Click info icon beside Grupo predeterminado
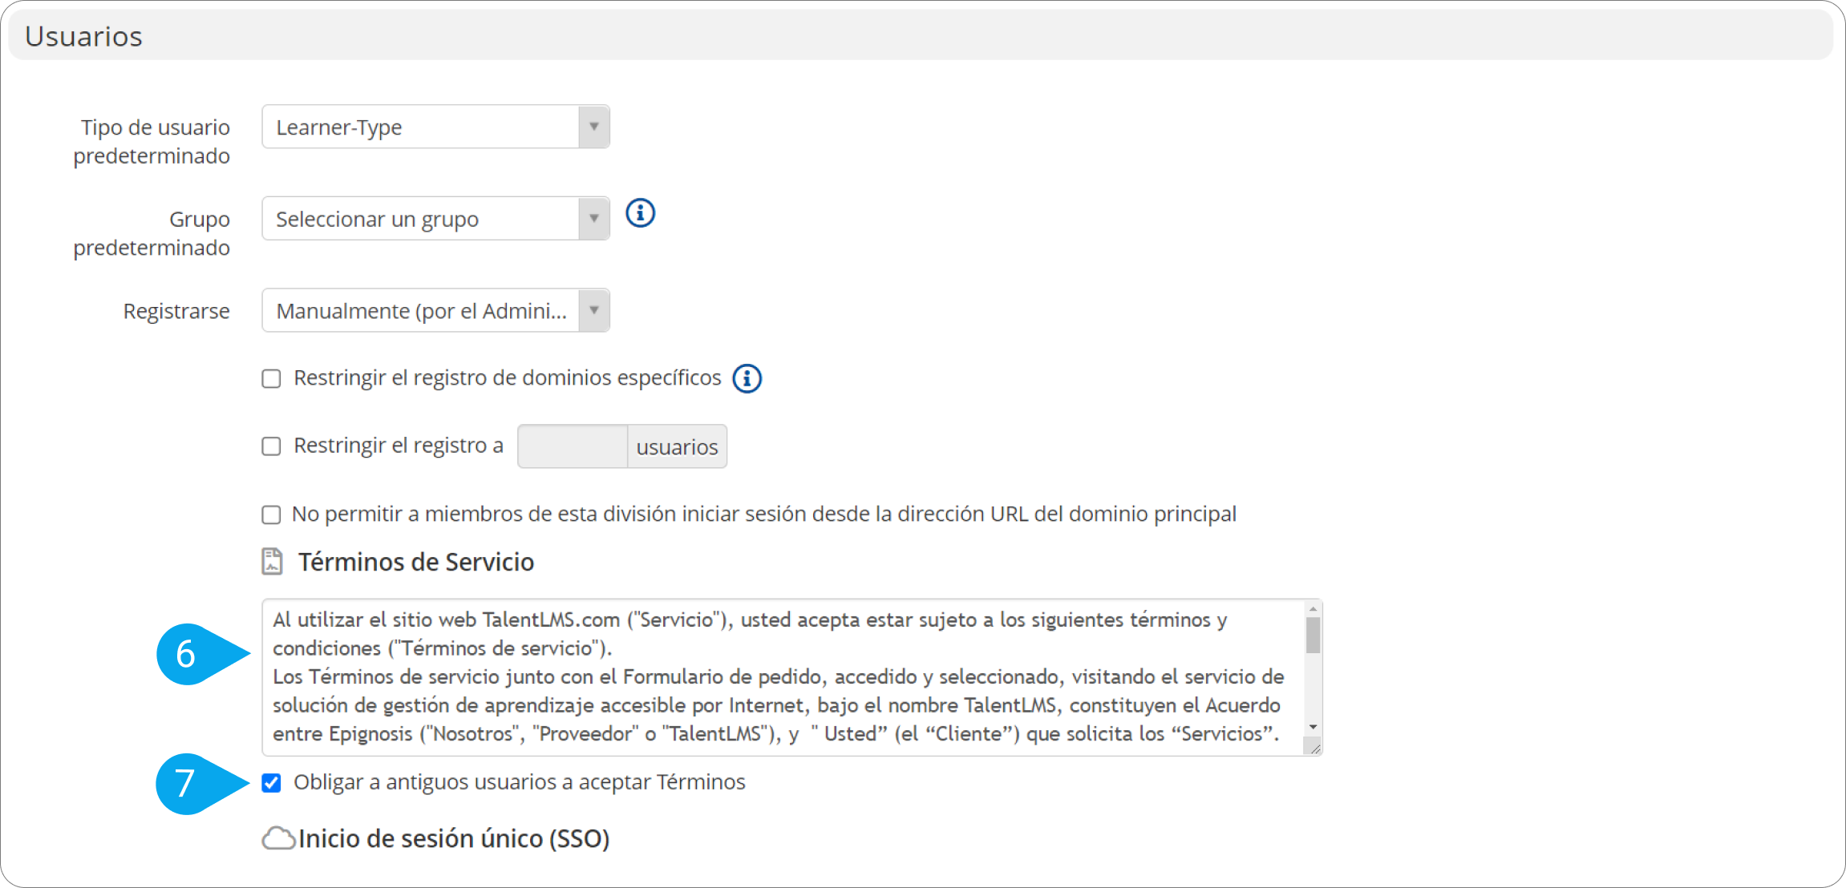This screenshot has width=1846, height=888. (640, 213)
